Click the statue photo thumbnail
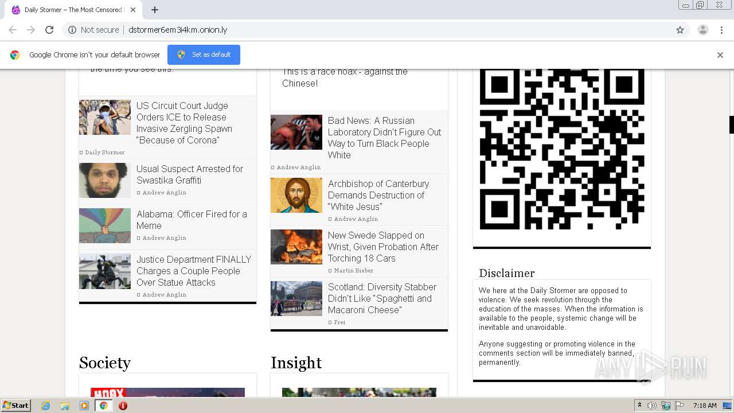 (x=105, y=271)
